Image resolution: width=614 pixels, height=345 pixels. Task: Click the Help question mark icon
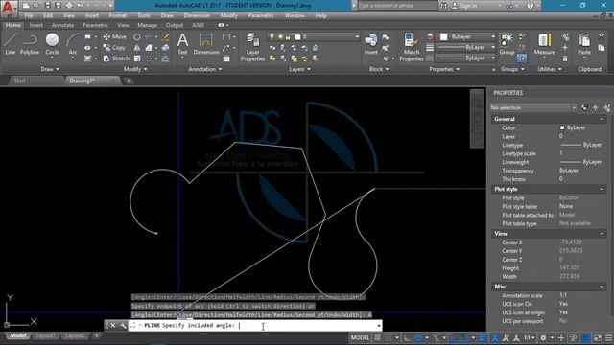pos(531,6)
